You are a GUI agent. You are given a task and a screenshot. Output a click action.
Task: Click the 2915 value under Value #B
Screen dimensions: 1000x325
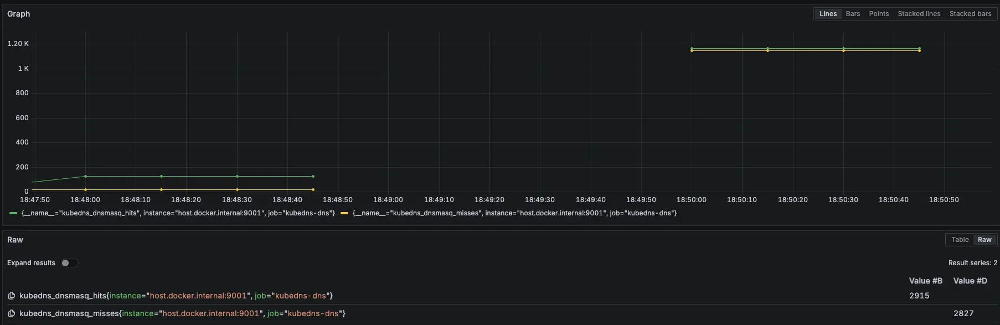pos(919,296)
